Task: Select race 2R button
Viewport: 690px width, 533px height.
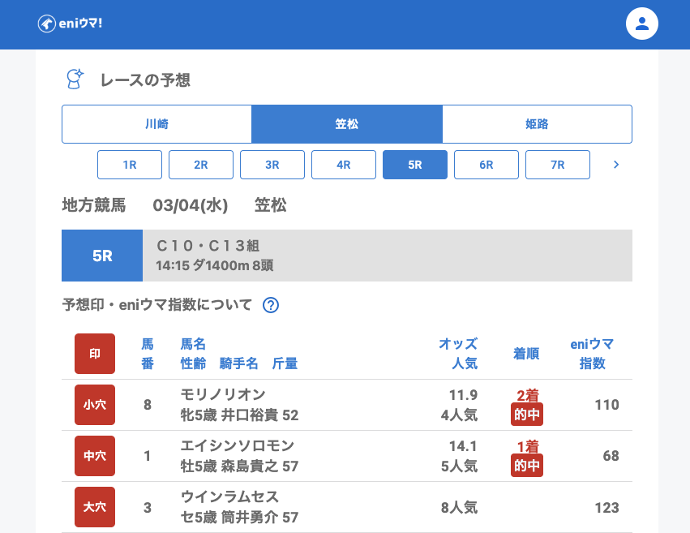Action: click(201, 165)
